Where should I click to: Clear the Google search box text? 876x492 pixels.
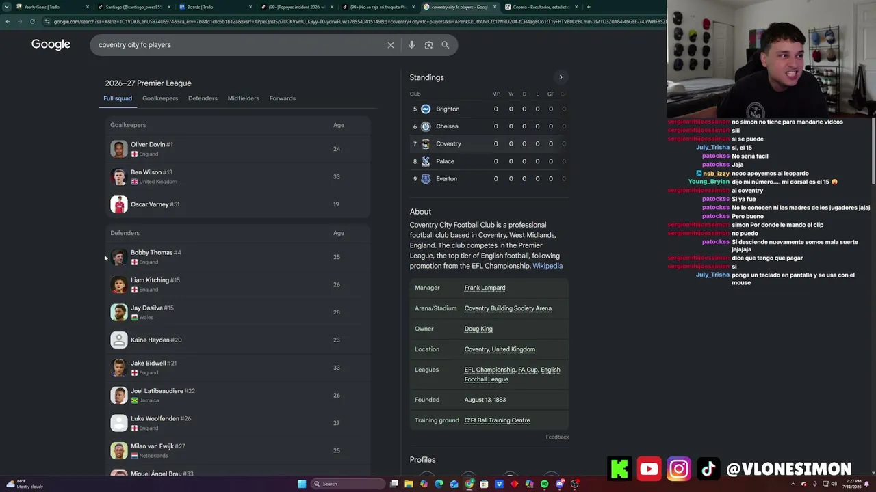pyautogui.click(x=391, y=45)
